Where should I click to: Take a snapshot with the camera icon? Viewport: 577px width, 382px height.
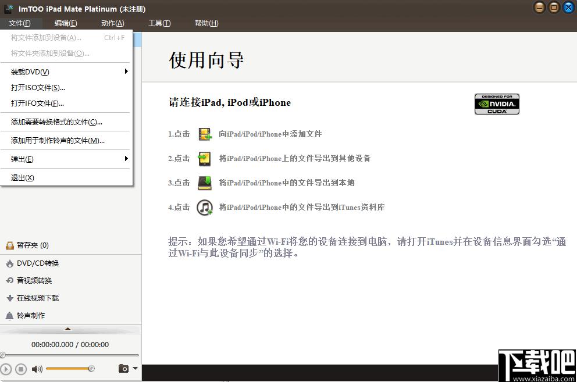(124, 369)
